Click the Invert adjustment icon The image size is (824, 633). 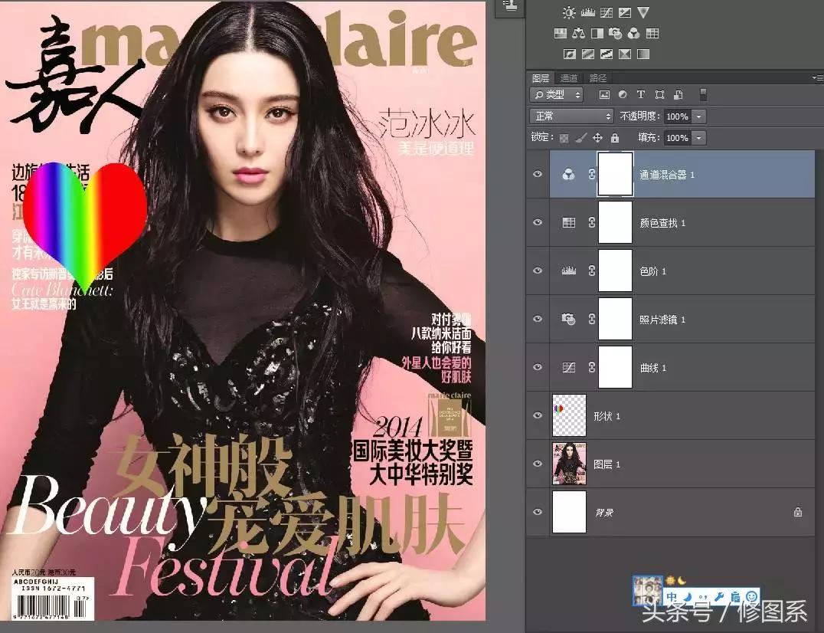click(569, 54)
